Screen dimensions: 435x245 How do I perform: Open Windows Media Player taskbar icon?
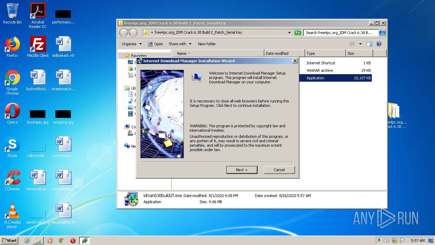click(50, 241)
